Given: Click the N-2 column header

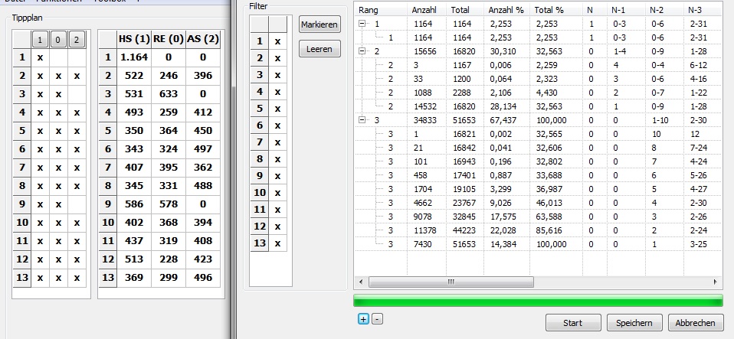Looking at the screenshot, I should pyautogui.click(x=666, y=10).
